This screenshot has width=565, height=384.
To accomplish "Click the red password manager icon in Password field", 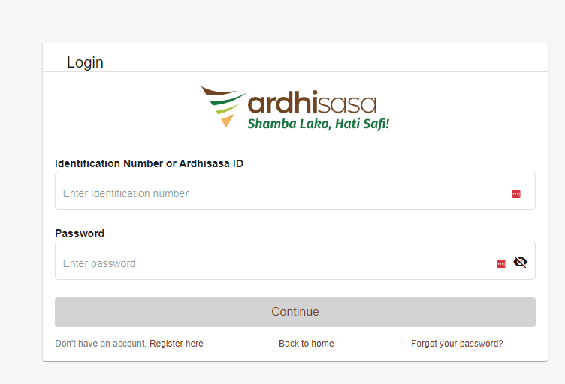I will click(x=501, y=264).
